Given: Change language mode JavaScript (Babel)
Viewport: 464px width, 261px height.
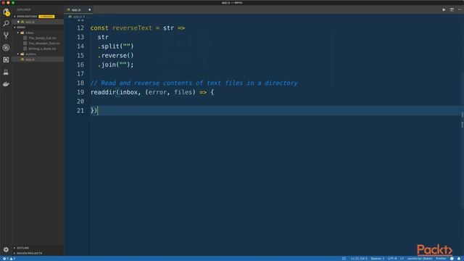Looking at the screenshot, I should tap(420, 259).
